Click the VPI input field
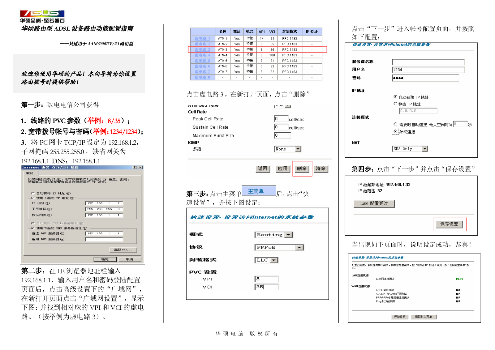 tap(267, 279)
